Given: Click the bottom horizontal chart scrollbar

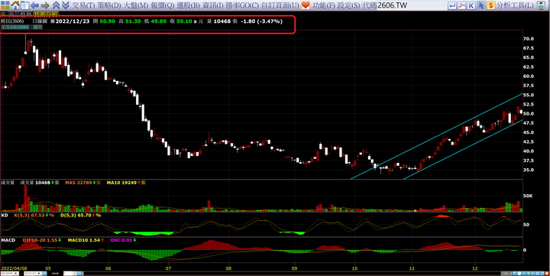Looking at the screenshot, I should (291, 273).
